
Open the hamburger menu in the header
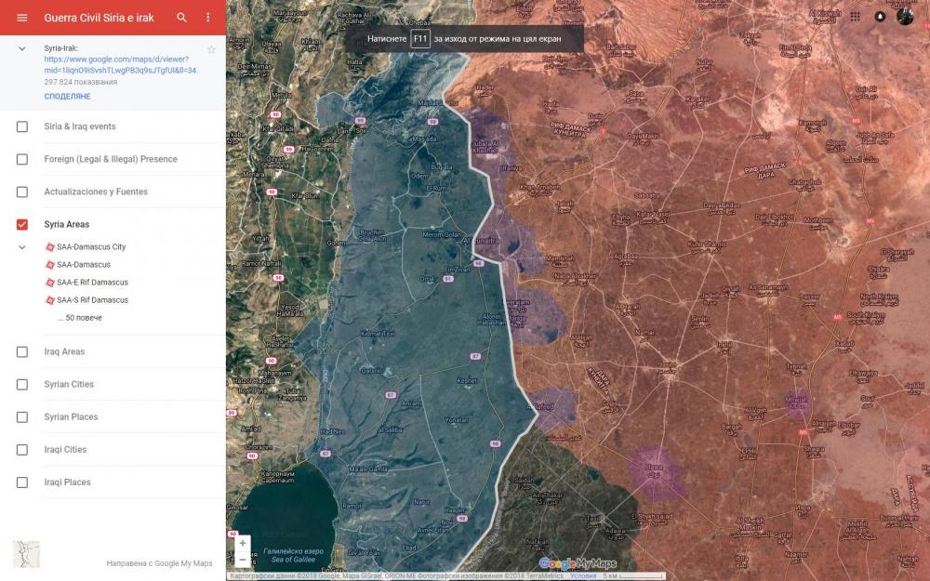pyautogui.click(x=22, y=18)
